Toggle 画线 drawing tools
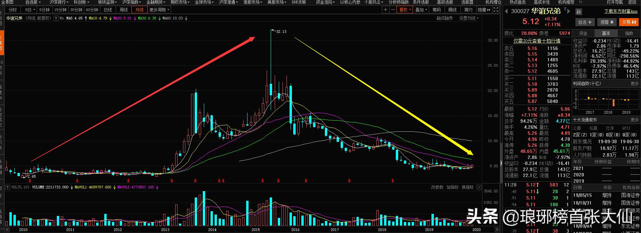641x233 pixels. 452,10
